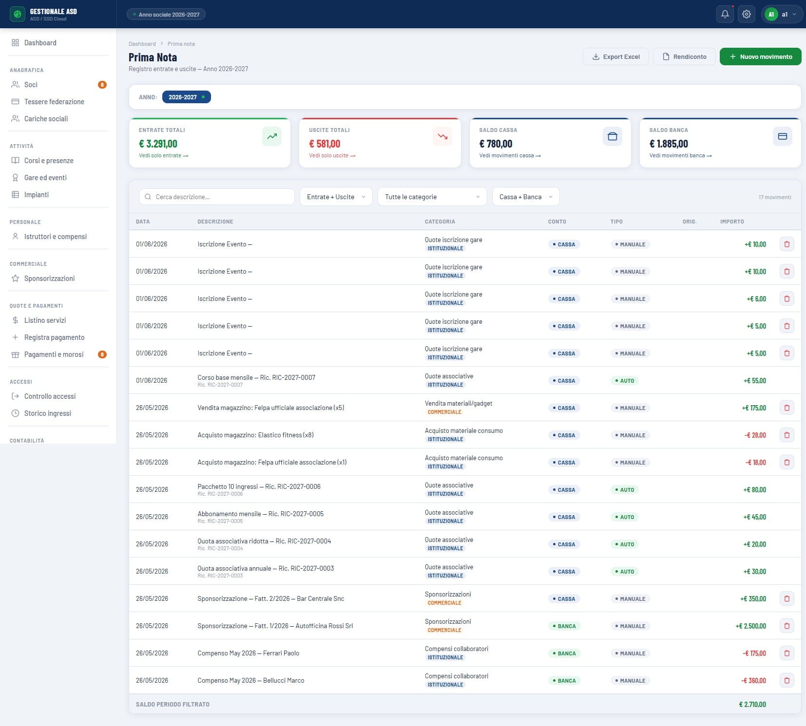Delete the Elastico fitness purchase movement
The image size is (806, 726).
click(787, 435)
